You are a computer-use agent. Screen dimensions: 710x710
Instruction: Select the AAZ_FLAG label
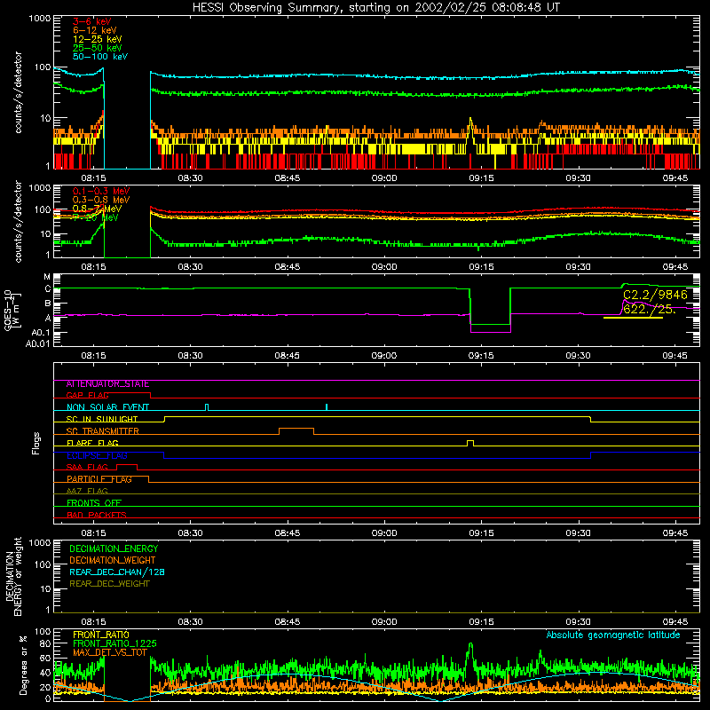pos(87,492)
